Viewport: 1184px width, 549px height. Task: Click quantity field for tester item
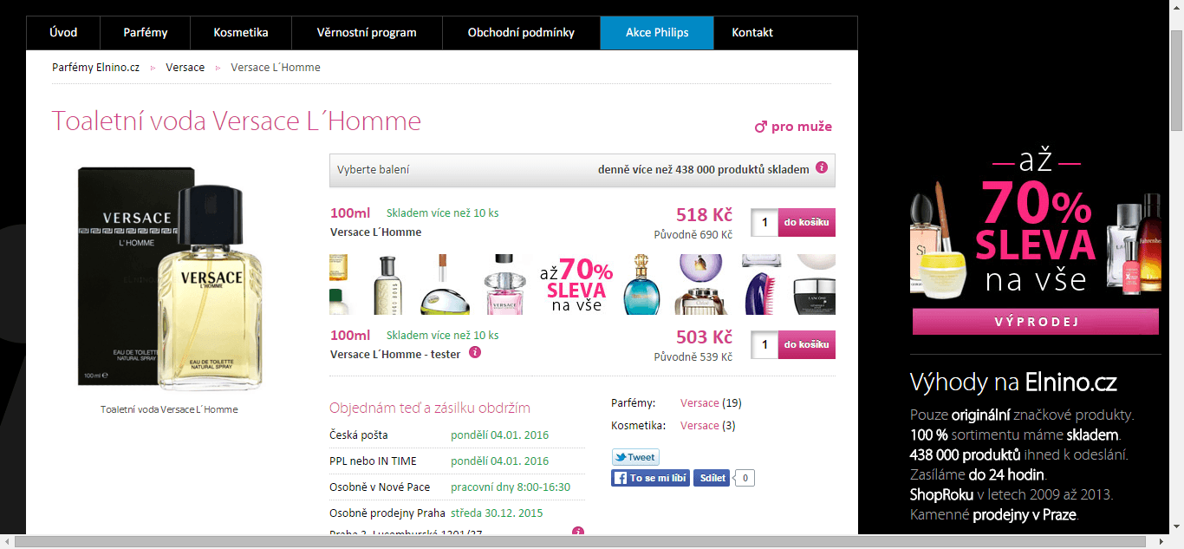(764, 344)
